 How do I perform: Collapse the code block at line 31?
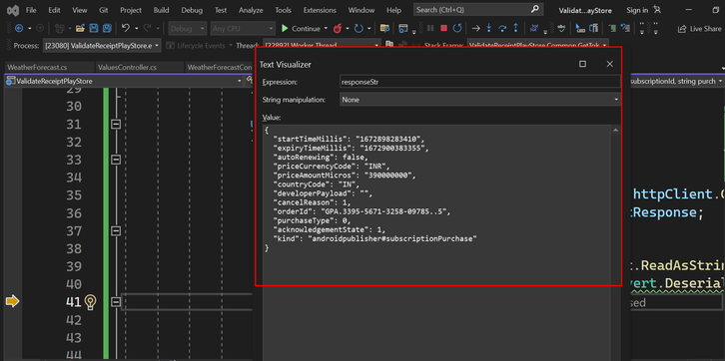click(116, 125)
